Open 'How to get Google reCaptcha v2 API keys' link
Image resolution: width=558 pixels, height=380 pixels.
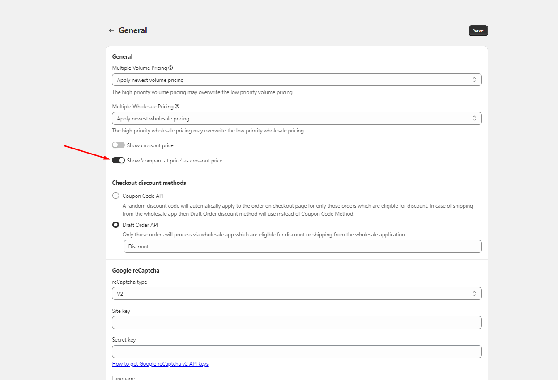point(160,364)
